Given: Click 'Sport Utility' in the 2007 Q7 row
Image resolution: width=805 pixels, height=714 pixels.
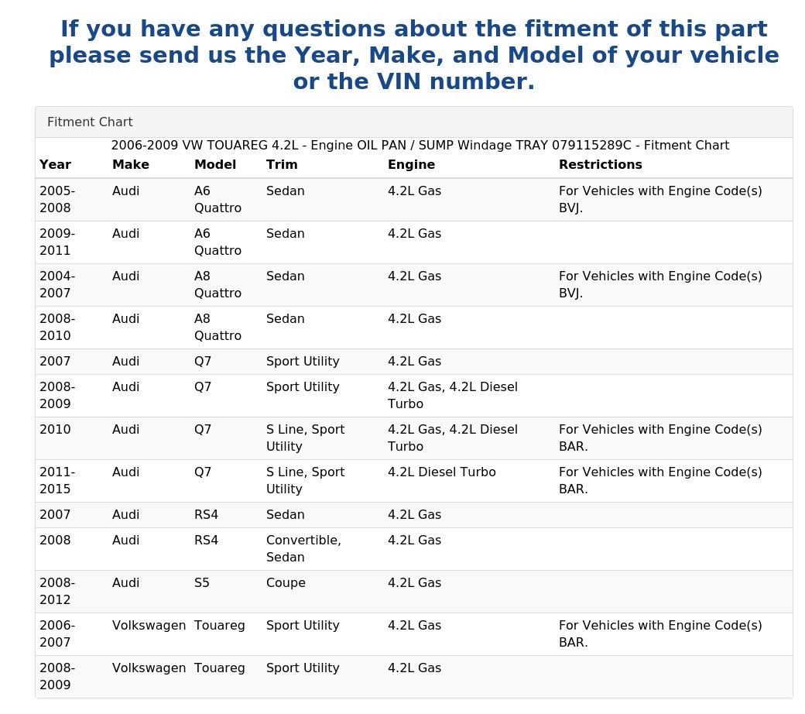Looking at the screenshot, I should tap(303, 361).
